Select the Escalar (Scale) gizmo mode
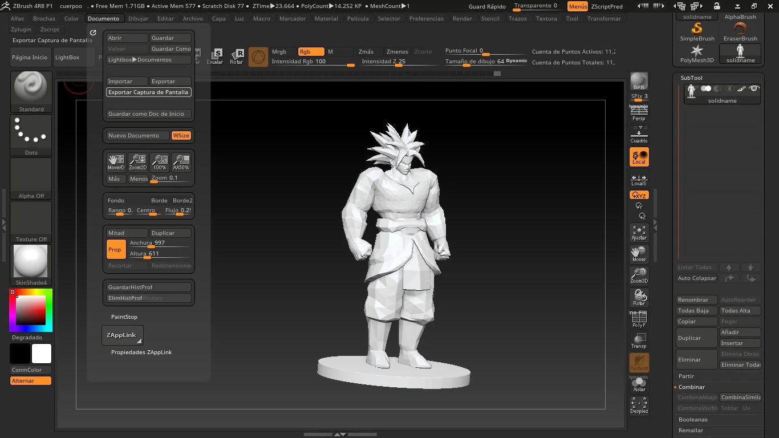Screen dimensions: 779x438 pyautogui.click(x=216, y=57)
